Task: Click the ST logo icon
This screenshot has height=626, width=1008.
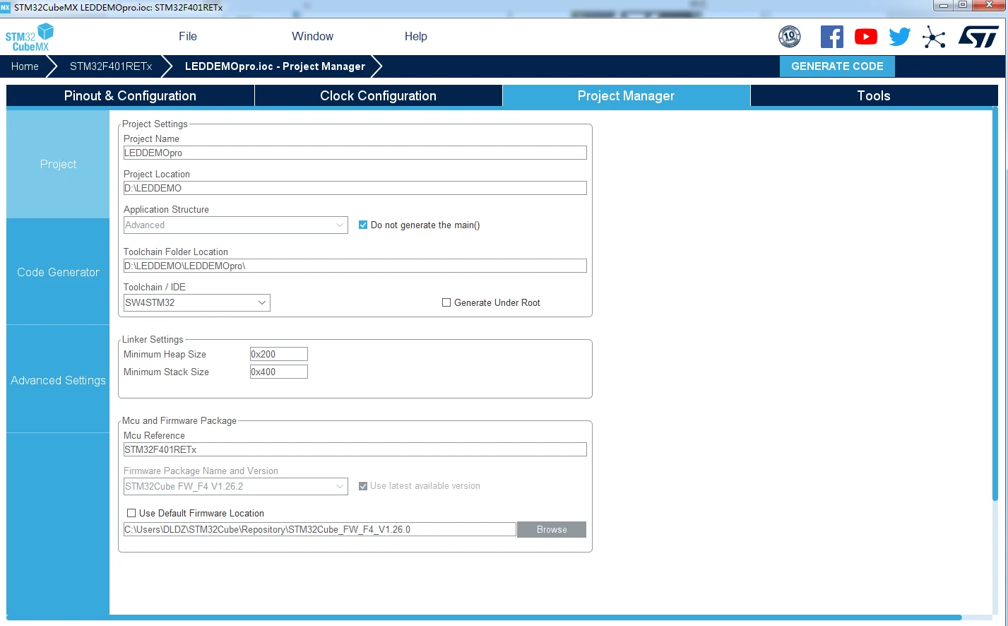Action: tap(978, 37)
